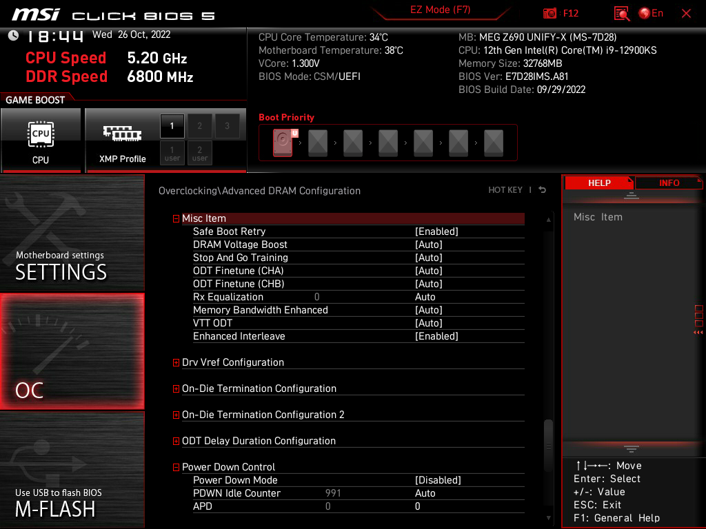Click the help panel top collapse handle
This screenshot has height=529, width=706.
pyautogui.click(x=632, y=195)
